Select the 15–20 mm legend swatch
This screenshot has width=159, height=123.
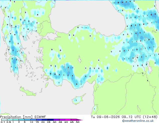39,120
